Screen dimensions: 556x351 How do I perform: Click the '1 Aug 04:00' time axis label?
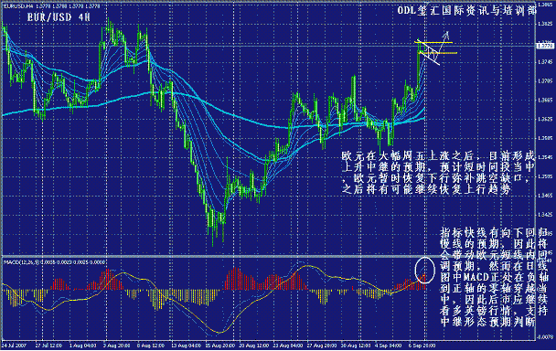pyautogui.click(x=83, y=345)
